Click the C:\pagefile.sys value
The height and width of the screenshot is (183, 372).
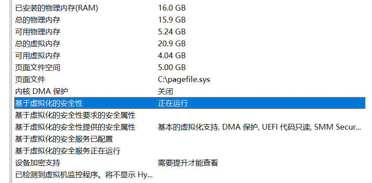pyautogui.click(x=184, y=79)
